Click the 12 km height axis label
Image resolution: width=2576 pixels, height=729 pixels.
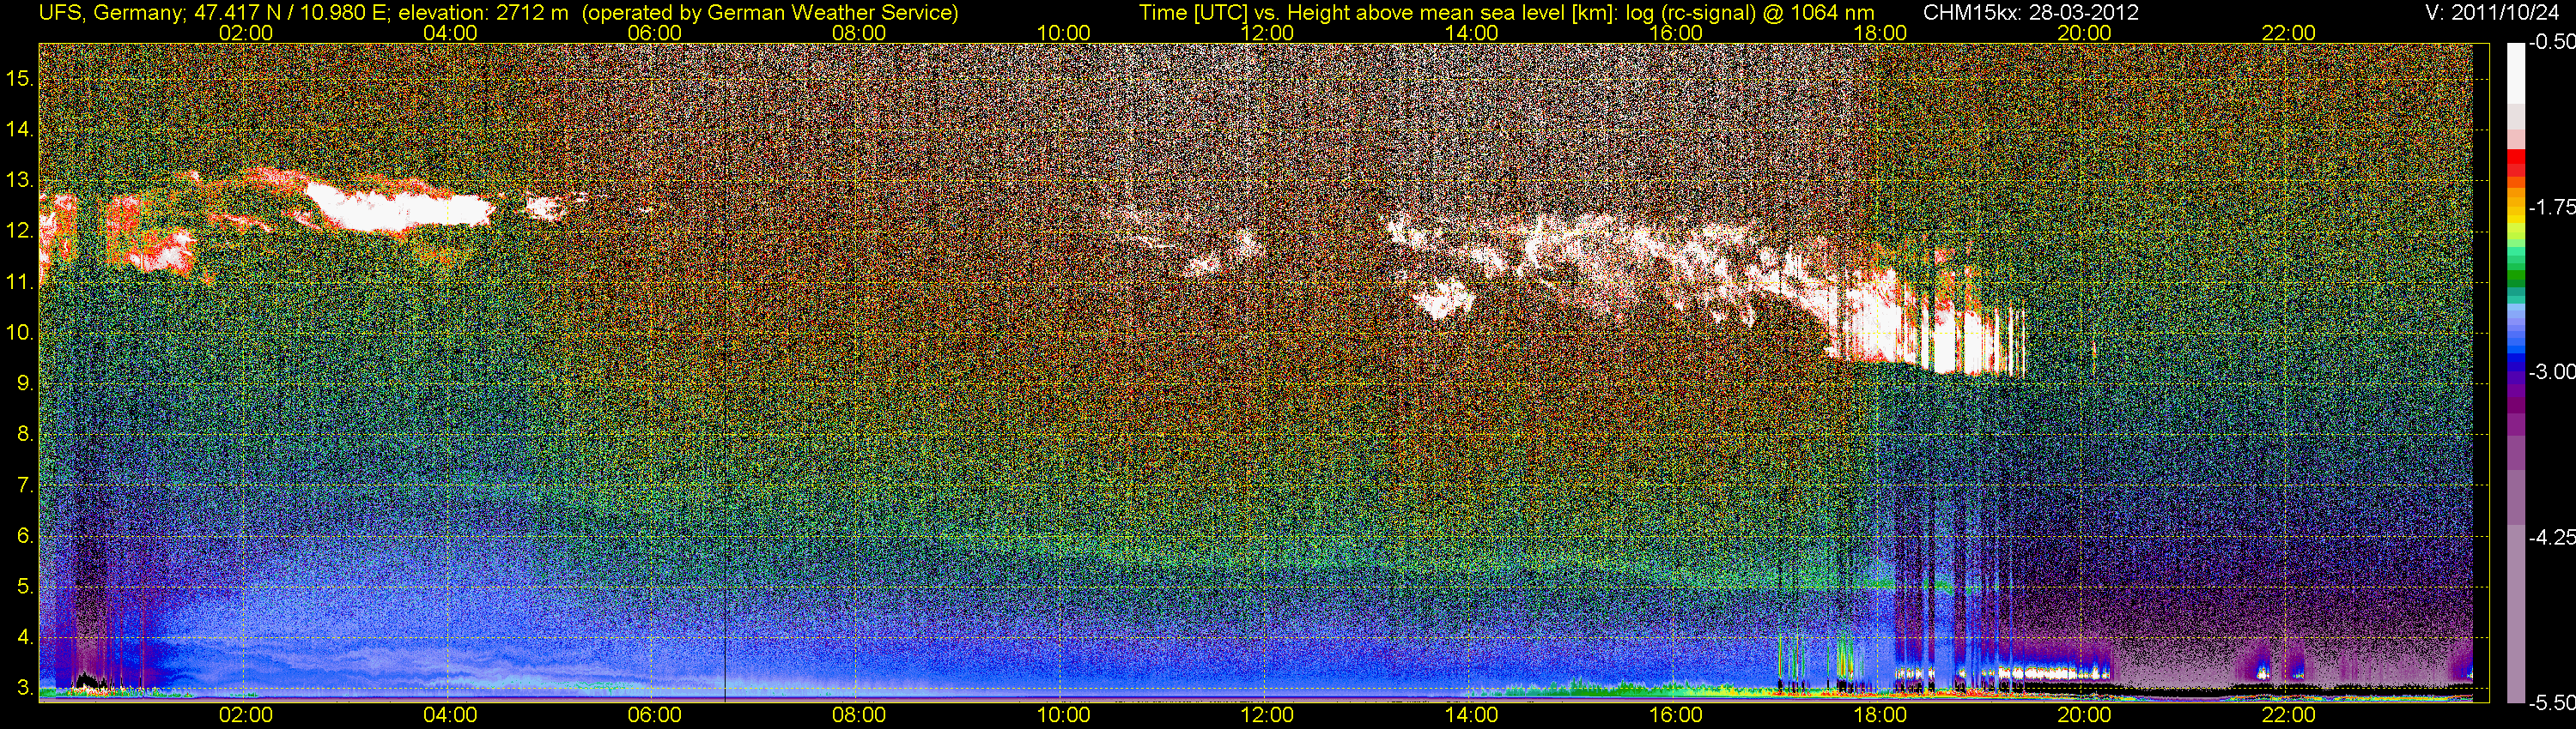tap(19, 231)
